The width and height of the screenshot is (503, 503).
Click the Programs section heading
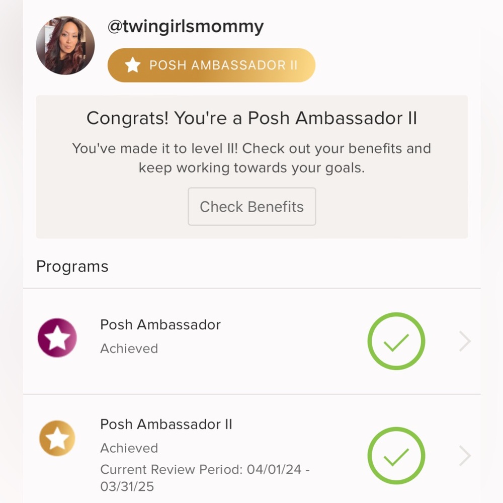[x=72, y=266]
